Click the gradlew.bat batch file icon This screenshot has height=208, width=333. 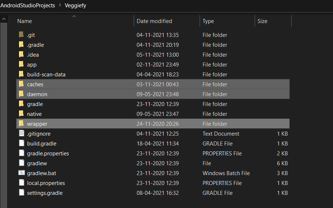[22, 173]
